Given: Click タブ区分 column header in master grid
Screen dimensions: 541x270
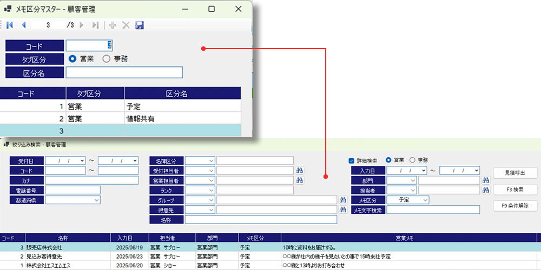Looking at the screenshot, I should pyautogui.click(x=95, y=93).
